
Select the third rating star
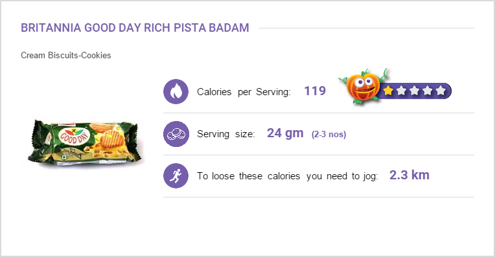coord(414,91)
